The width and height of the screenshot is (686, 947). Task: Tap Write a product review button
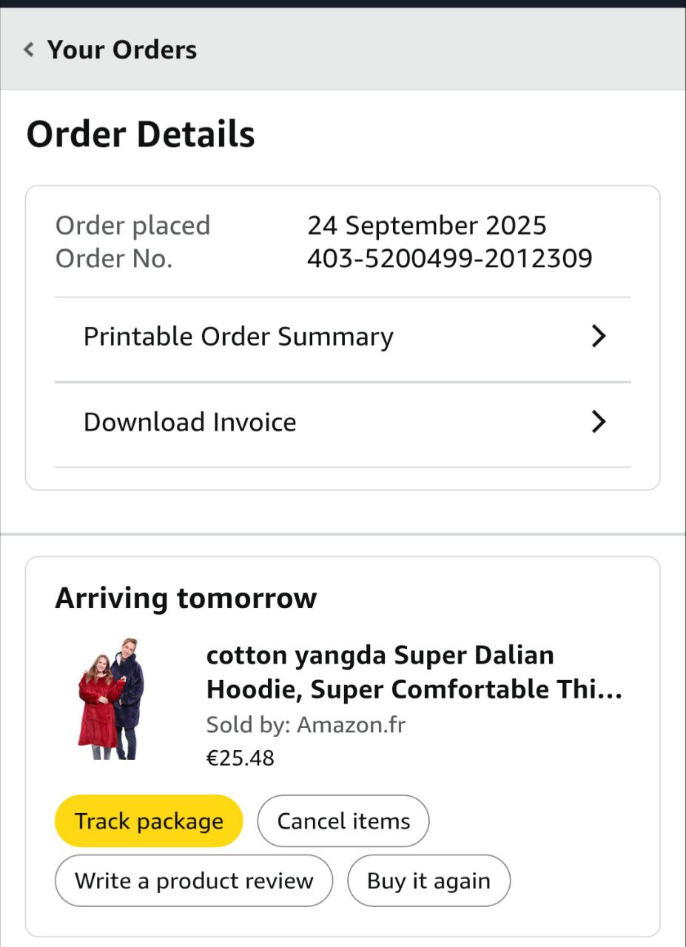click(x=194, y=881)
